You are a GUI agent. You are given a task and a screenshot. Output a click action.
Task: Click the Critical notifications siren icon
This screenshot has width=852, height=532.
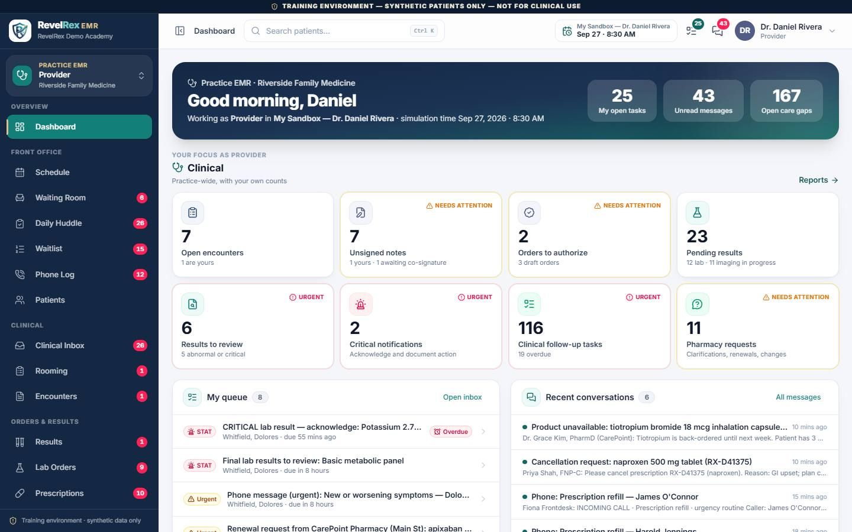tap(361, 304)
